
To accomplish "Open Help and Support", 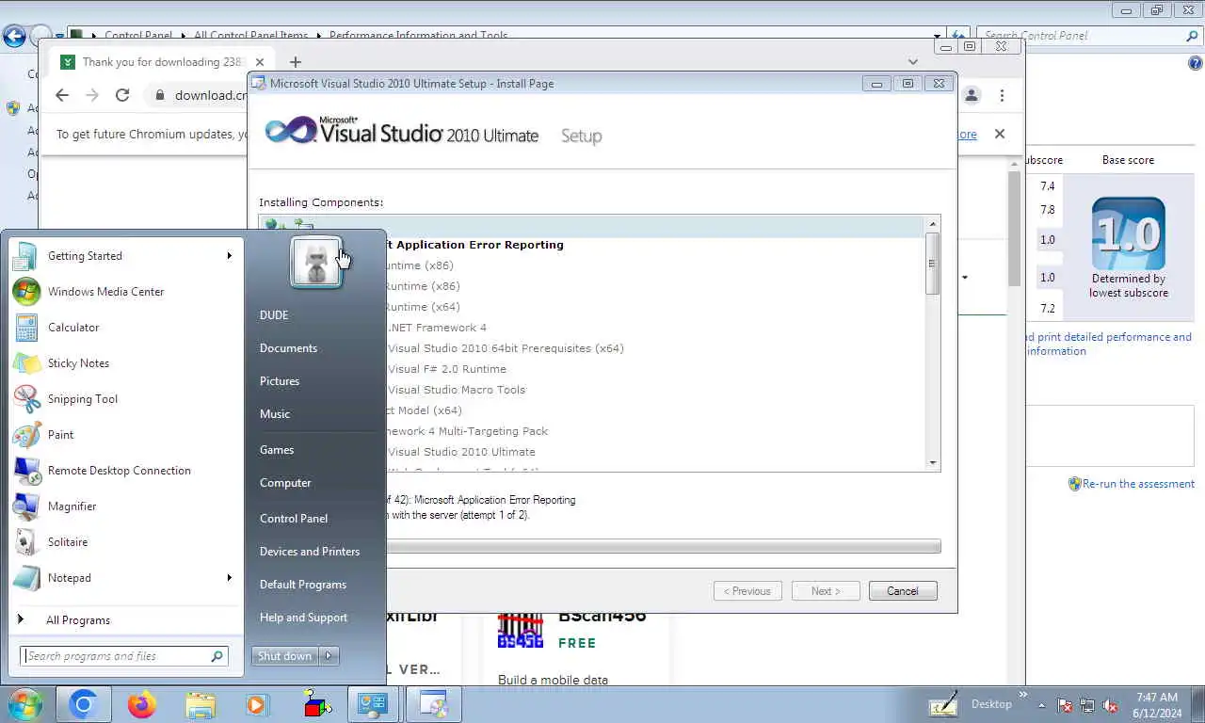I will pyautogui.click(x=303, y=618).
